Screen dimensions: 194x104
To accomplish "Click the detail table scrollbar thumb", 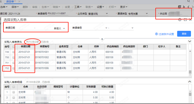I will coord(190,94).
